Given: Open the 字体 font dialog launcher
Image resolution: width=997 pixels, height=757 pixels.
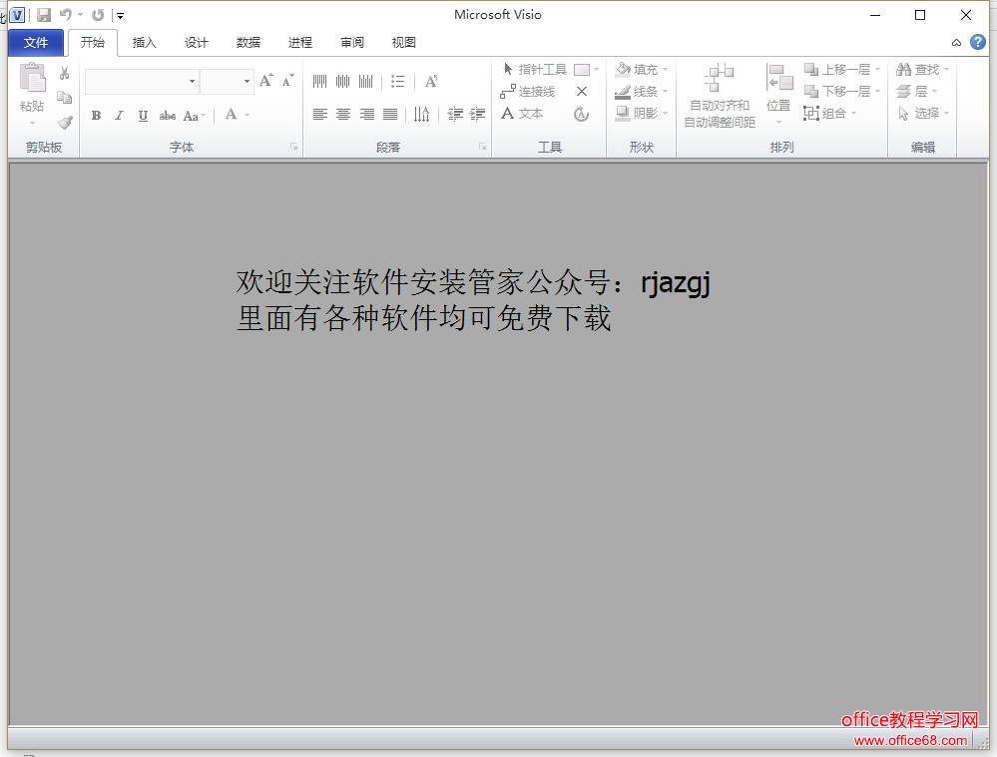Looking at the screenshot, I should pos(293,147).
